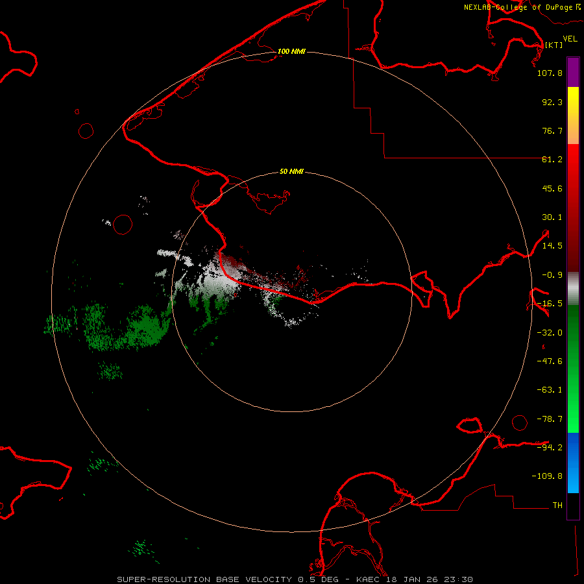Viewport: 584px width, 584px height.
Task: Click the Super-Resolution Base Velocity caption text
Action: tap(295, 579)
